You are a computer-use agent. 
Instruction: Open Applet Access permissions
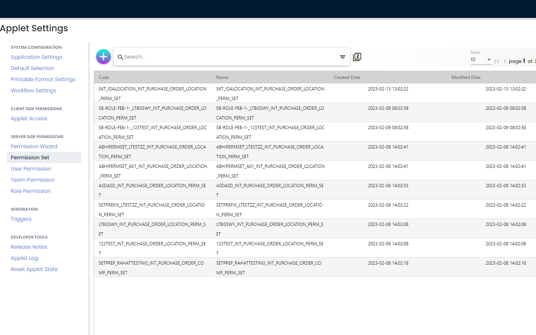coord(29,118)
